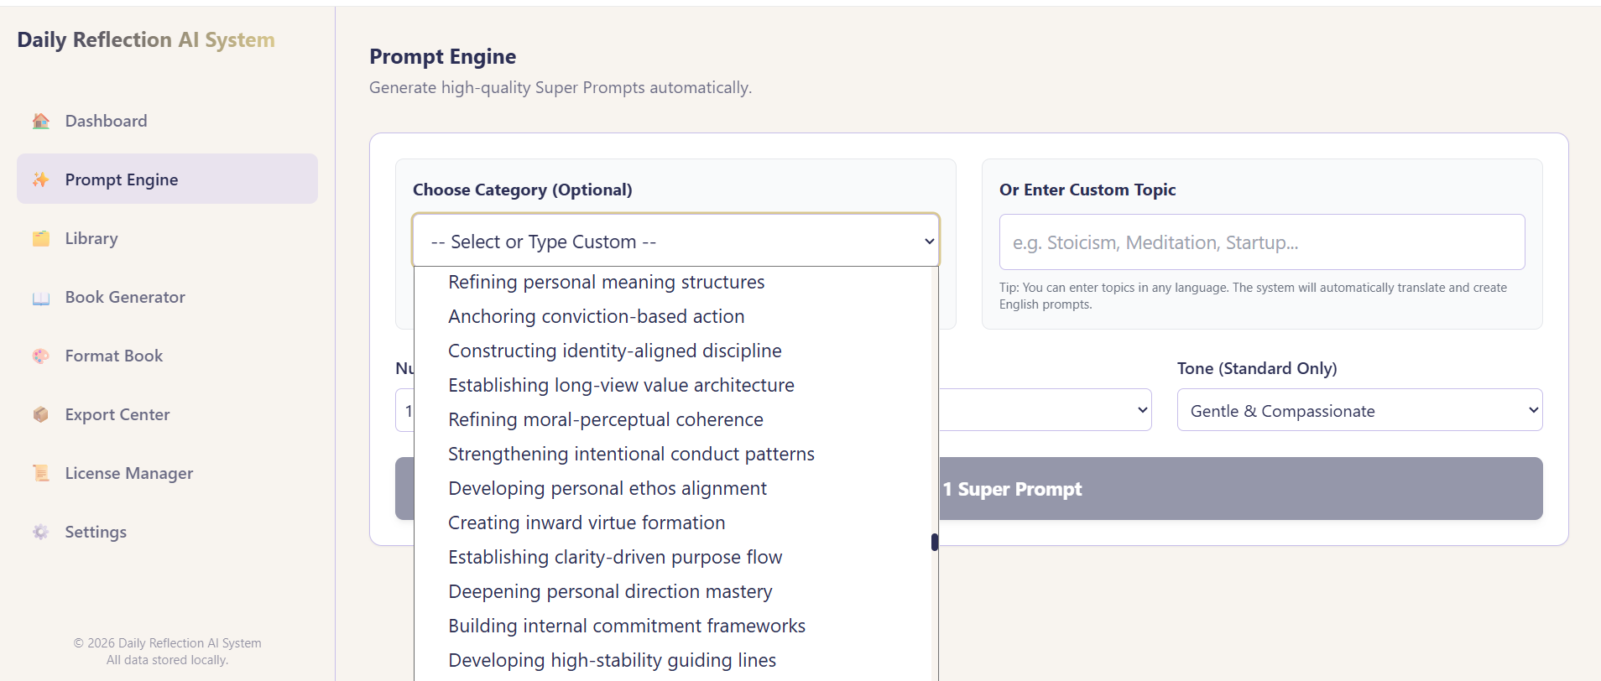The image size is (1601, 681).
Task: Open Library via its folder icon
Action: click(x=39, y=238)
